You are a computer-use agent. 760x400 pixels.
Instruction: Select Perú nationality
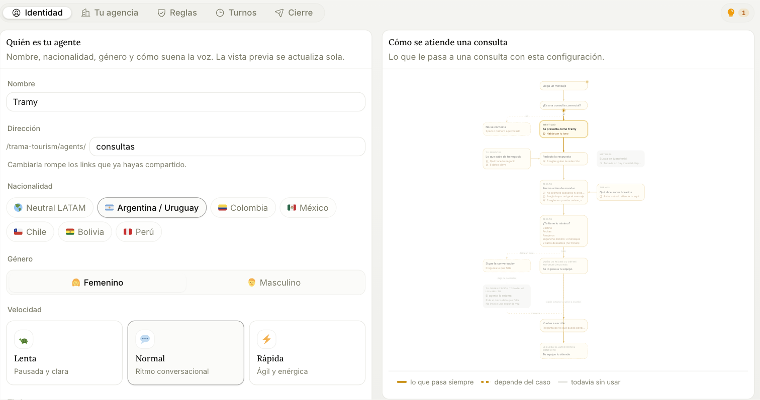[139, 232]
